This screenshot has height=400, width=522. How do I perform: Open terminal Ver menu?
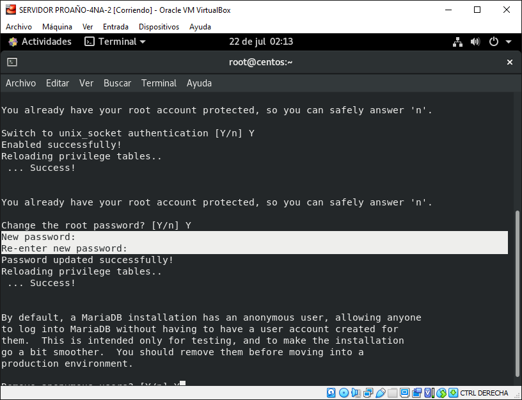[x=86, y=83]
